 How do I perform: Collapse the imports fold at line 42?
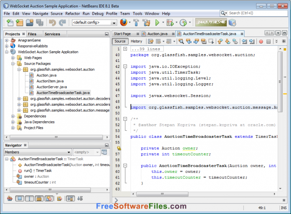125,66
